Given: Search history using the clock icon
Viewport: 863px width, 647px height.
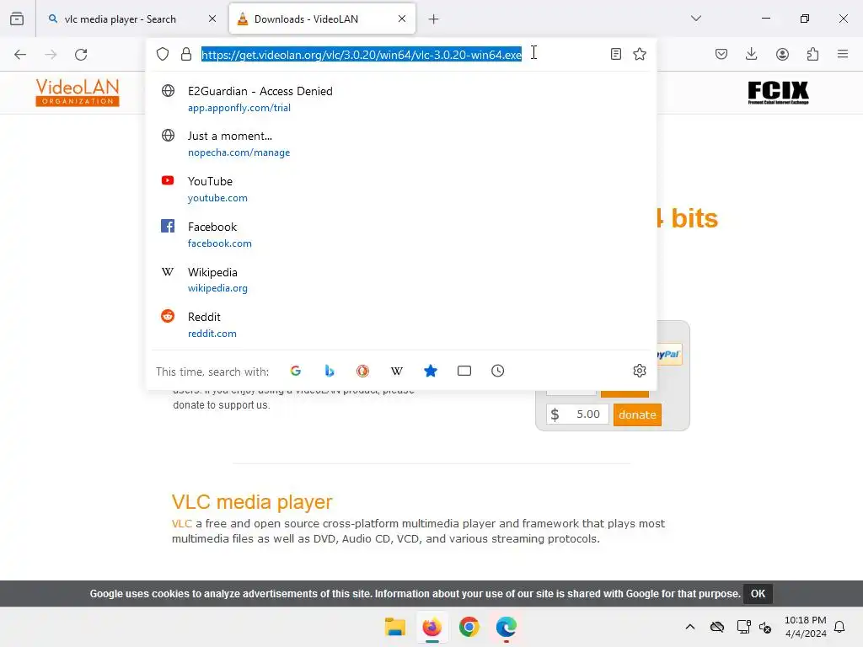Looking at the screenshot, I should pos(497,371).
